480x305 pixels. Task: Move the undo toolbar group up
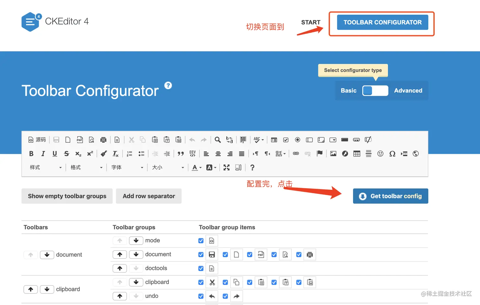(120, 296)
